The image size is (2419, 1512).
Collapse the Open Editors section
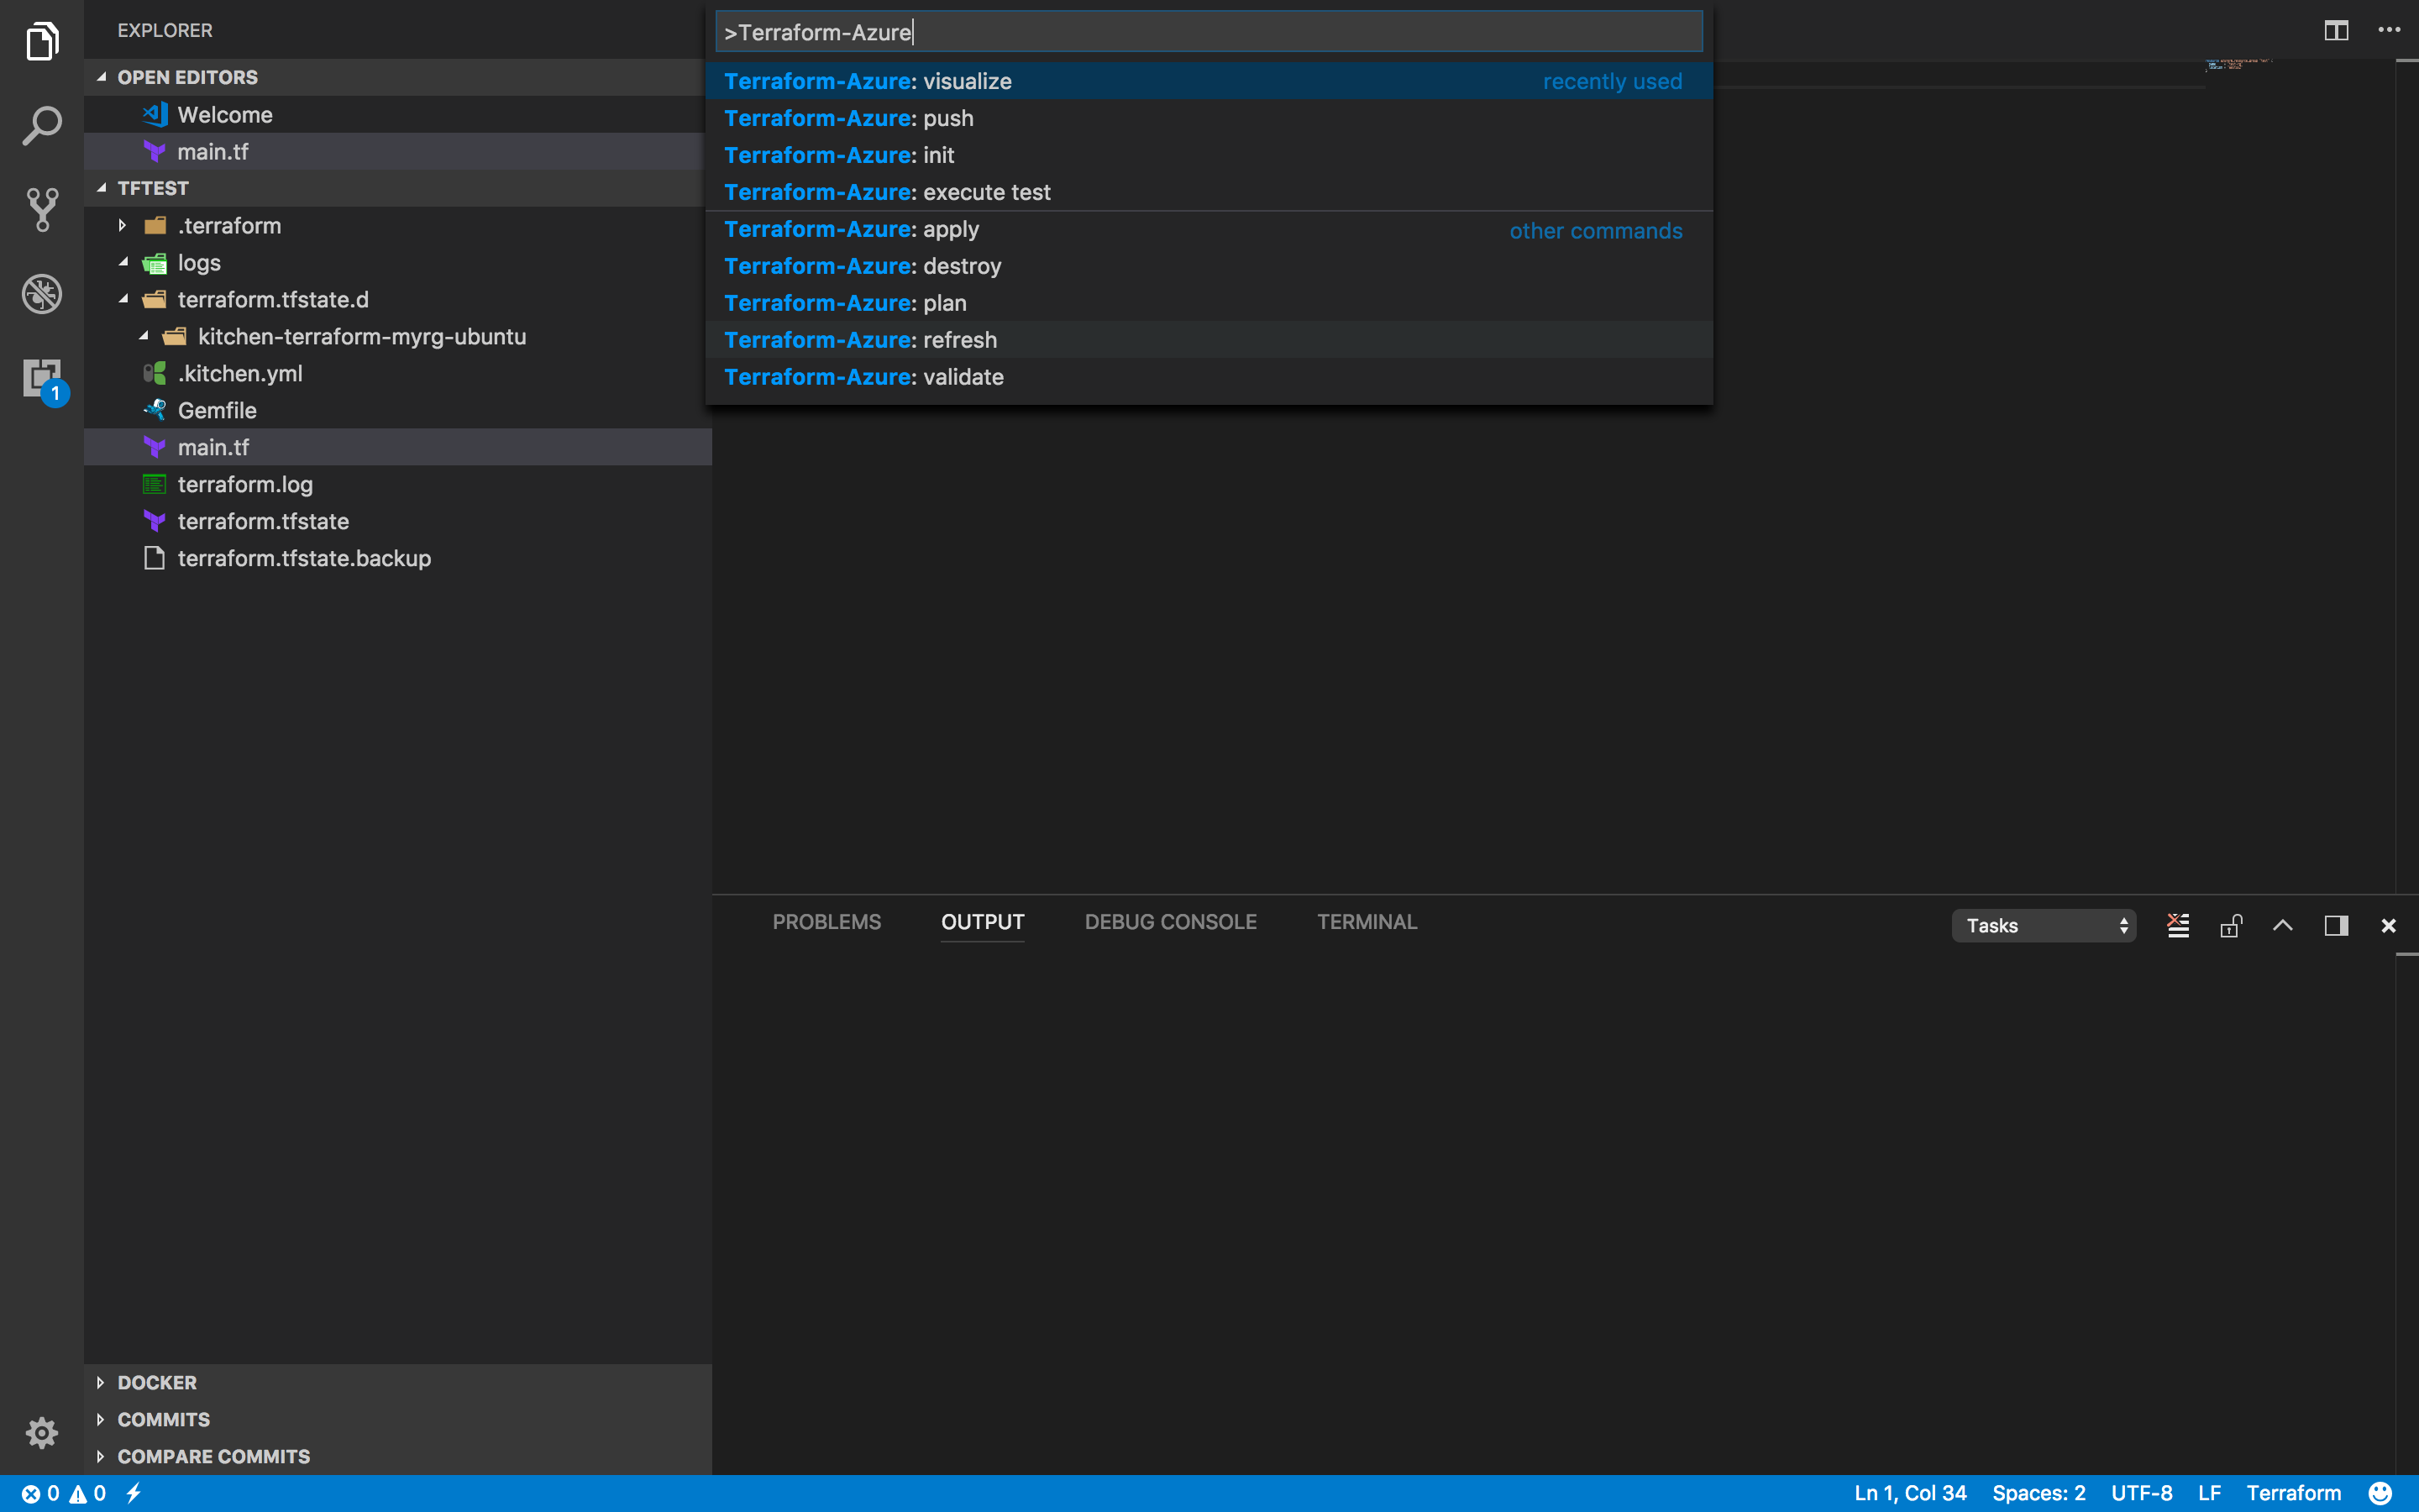pyautogui.click(x=398, y=77)
